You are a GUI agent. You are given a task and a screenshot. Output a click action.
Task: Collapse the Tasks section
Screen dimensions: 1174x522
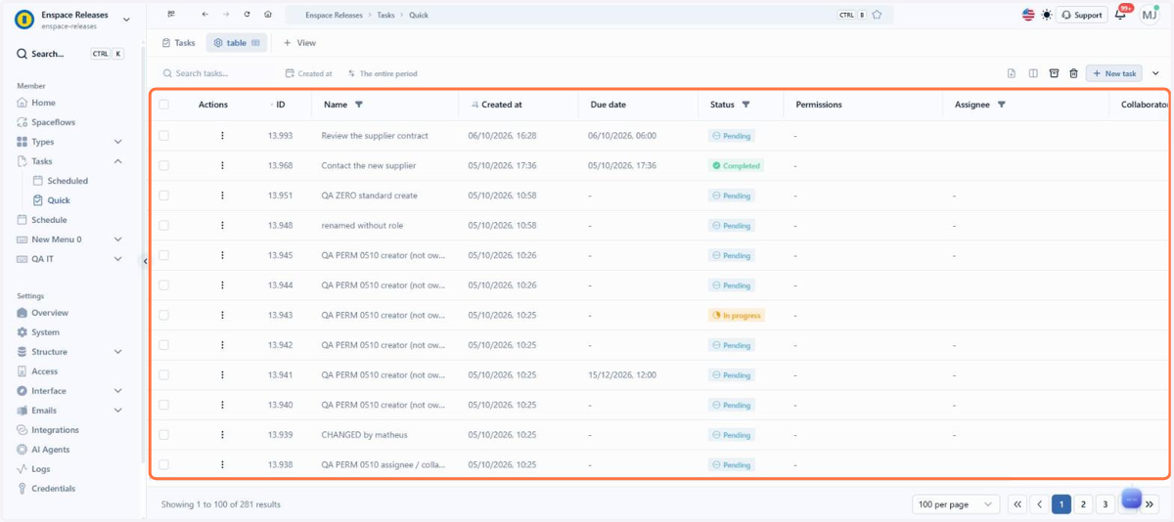pyautogui.click(x=118, y=161)
